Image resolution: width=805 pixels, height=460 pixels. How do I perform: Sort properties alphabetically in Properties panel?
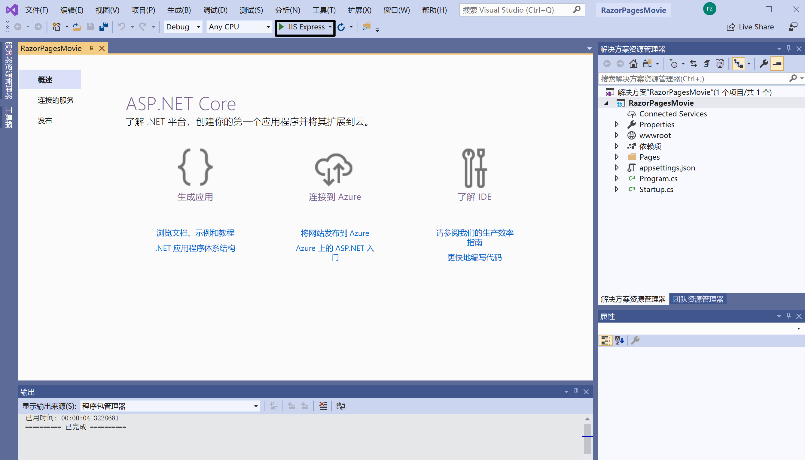619,340
